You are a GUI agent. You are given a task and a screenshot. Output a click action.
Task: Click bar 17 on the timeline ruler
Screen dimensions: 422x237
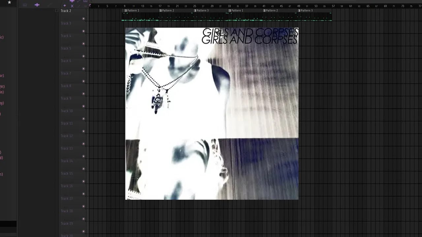pos(160,6)
